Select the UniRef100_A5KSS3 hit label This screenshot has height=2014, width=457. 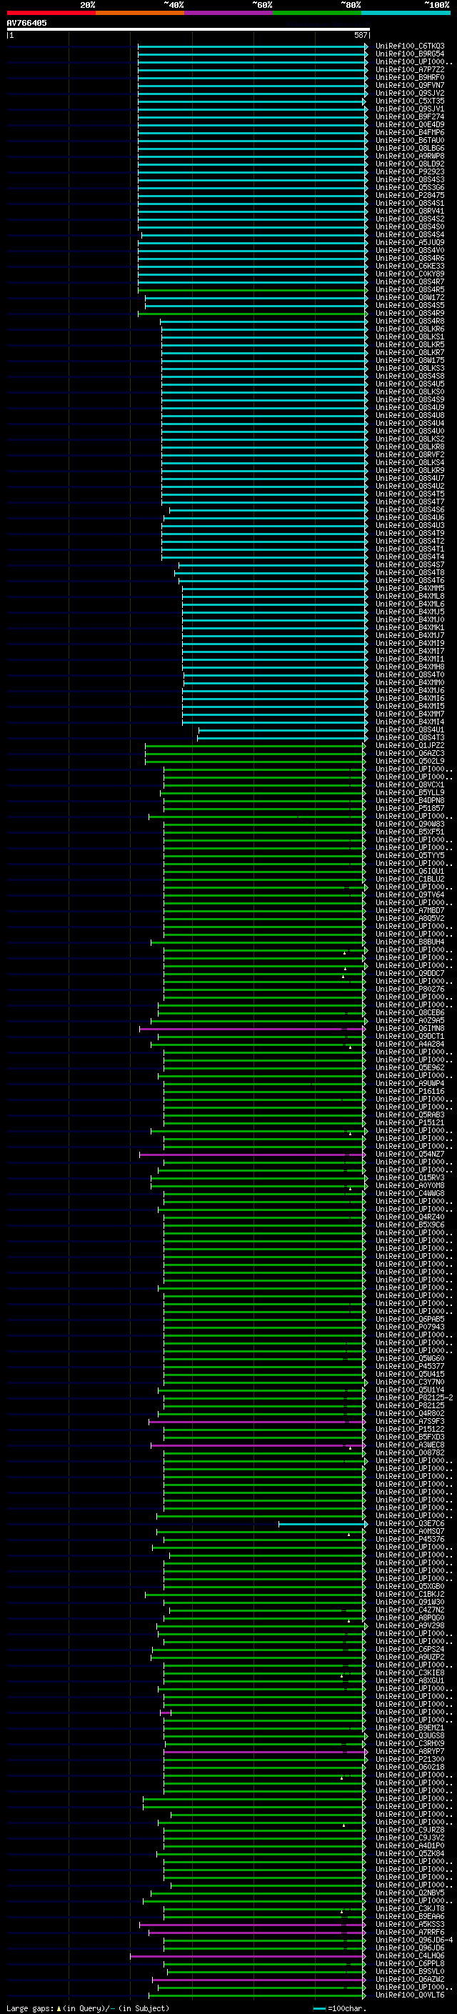410,1924
